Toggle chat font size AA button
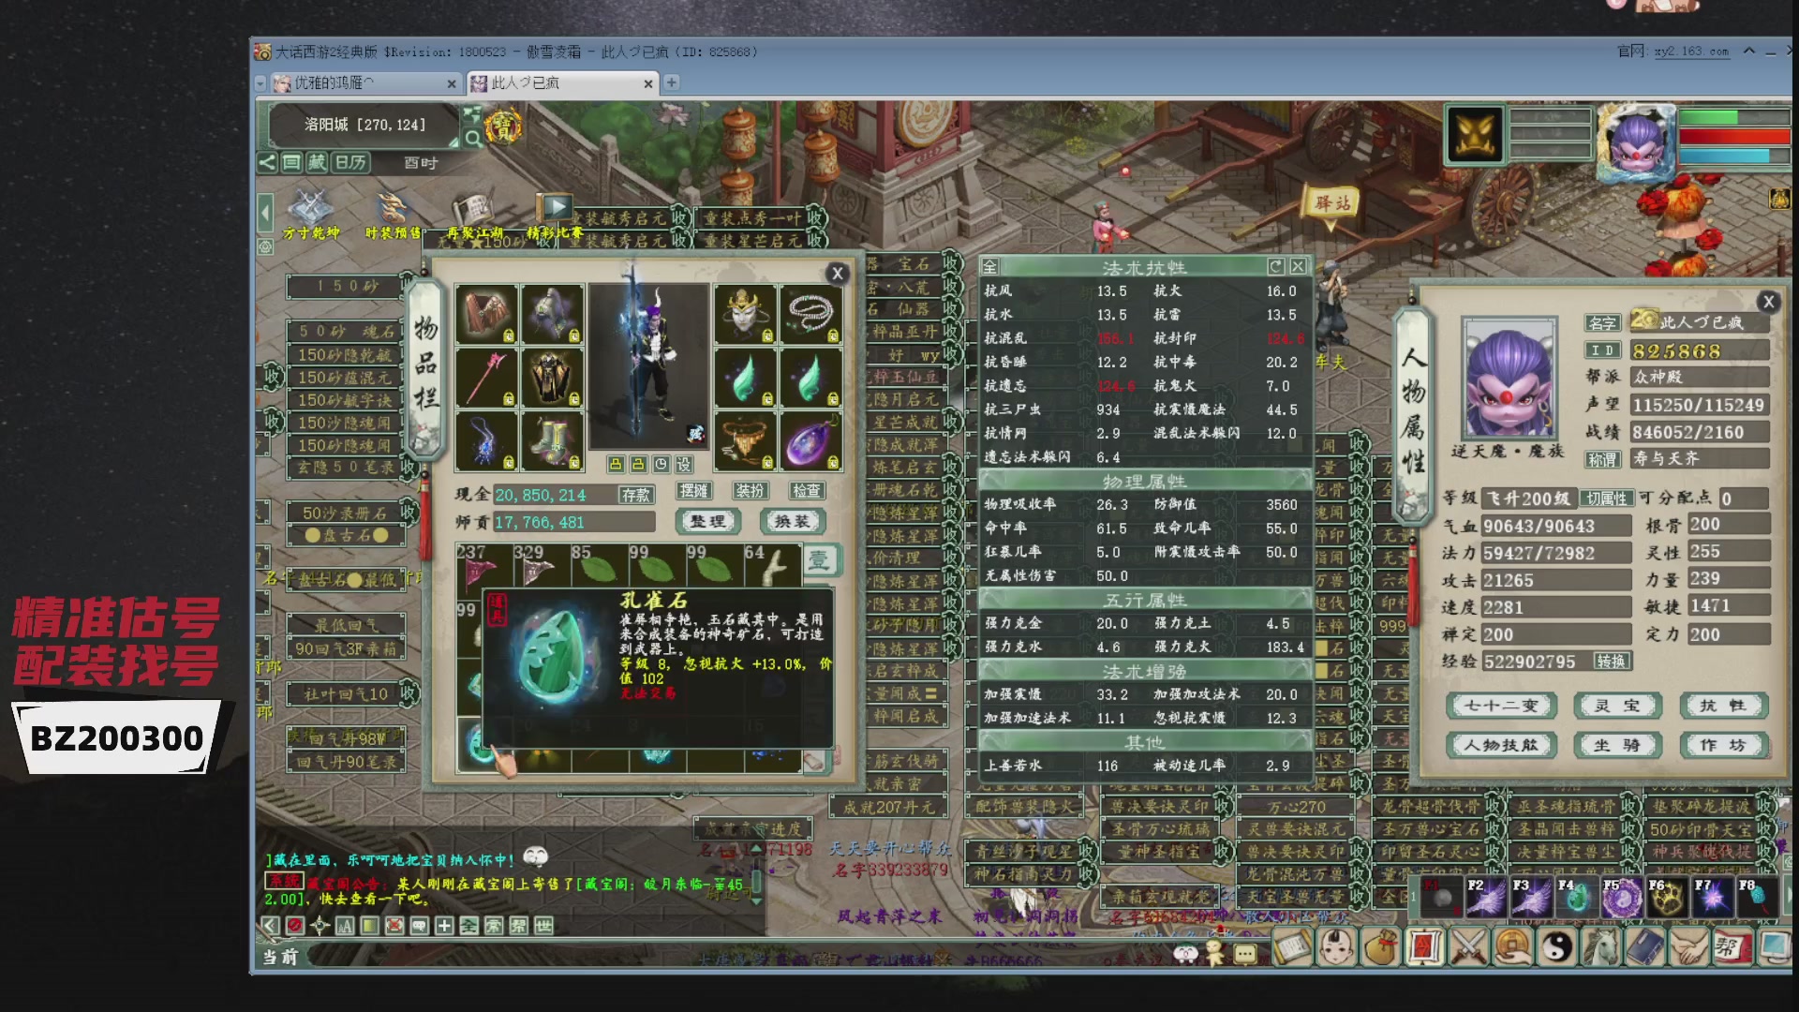 pyautogui.click(x=345, y=926)
